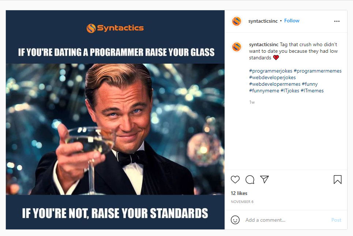Screen dimensions: 353x236
Task: Click in the Add a comment field
Action: 286,220
